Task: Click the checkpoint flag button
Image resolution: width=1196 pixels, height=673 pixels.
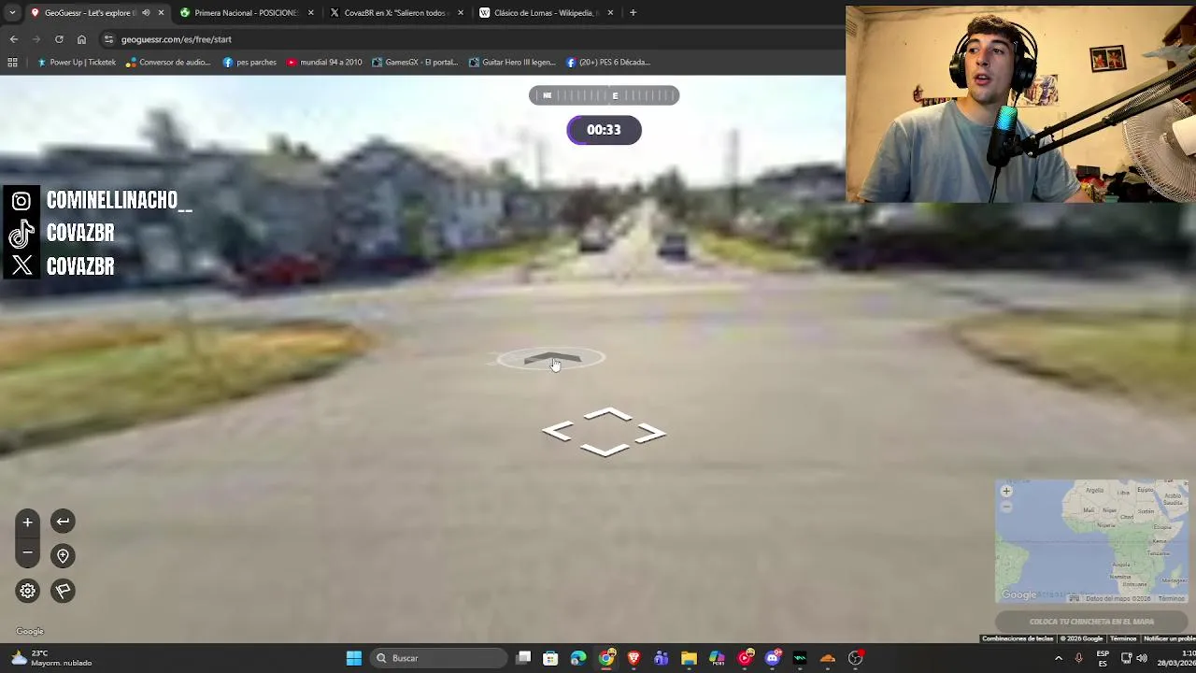Action: 63,591
